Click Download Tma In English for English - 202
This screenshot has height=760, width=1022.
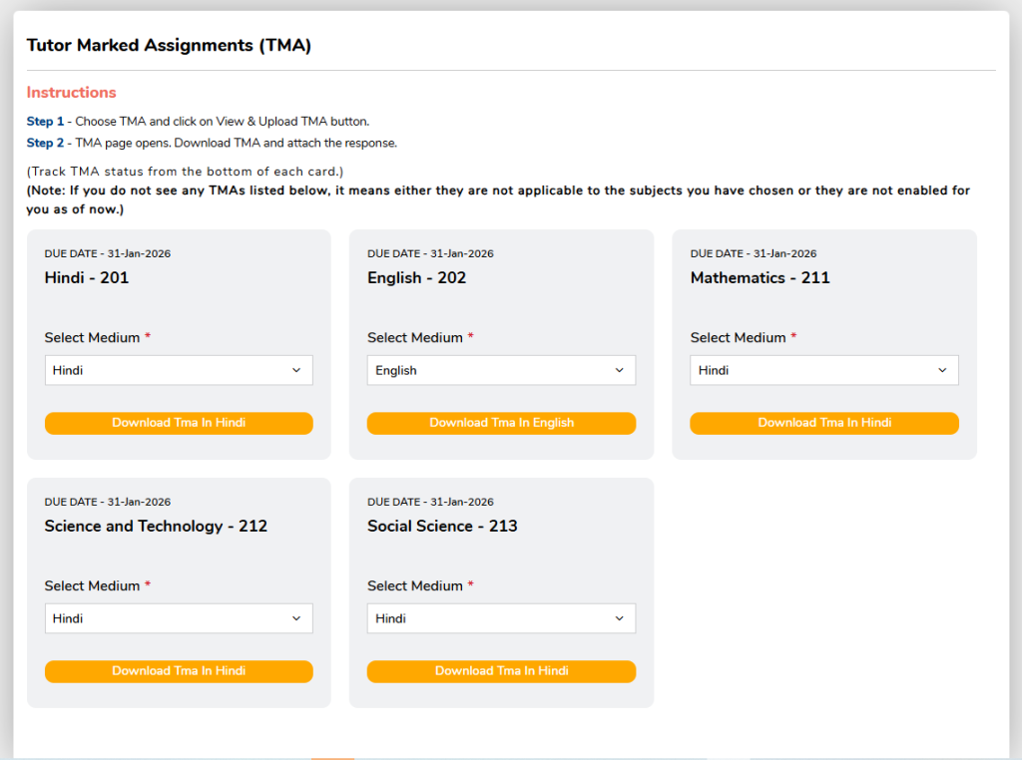500,423
